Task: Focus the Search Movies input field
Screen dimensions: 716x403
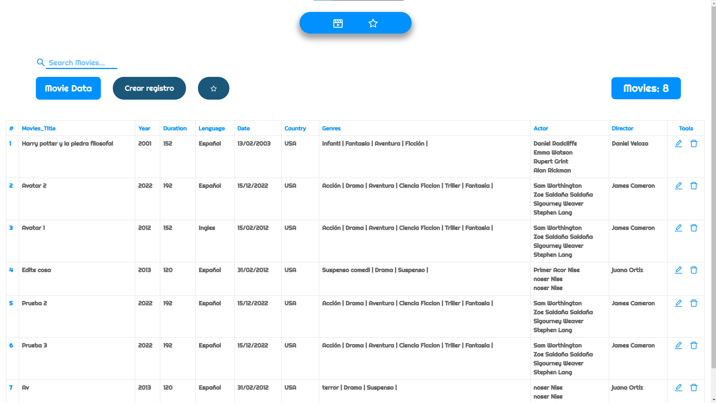Action: point(81,63)
